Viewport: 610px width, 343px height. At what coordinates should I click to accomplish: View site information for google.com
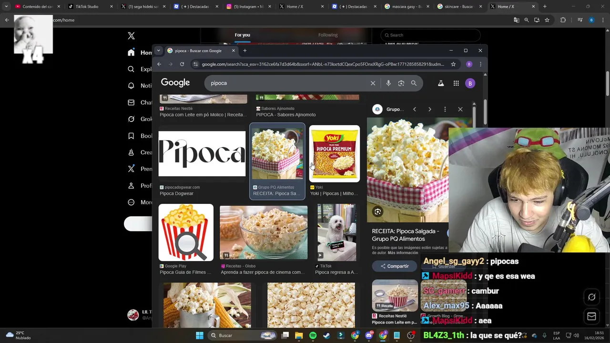click(195, 64)
